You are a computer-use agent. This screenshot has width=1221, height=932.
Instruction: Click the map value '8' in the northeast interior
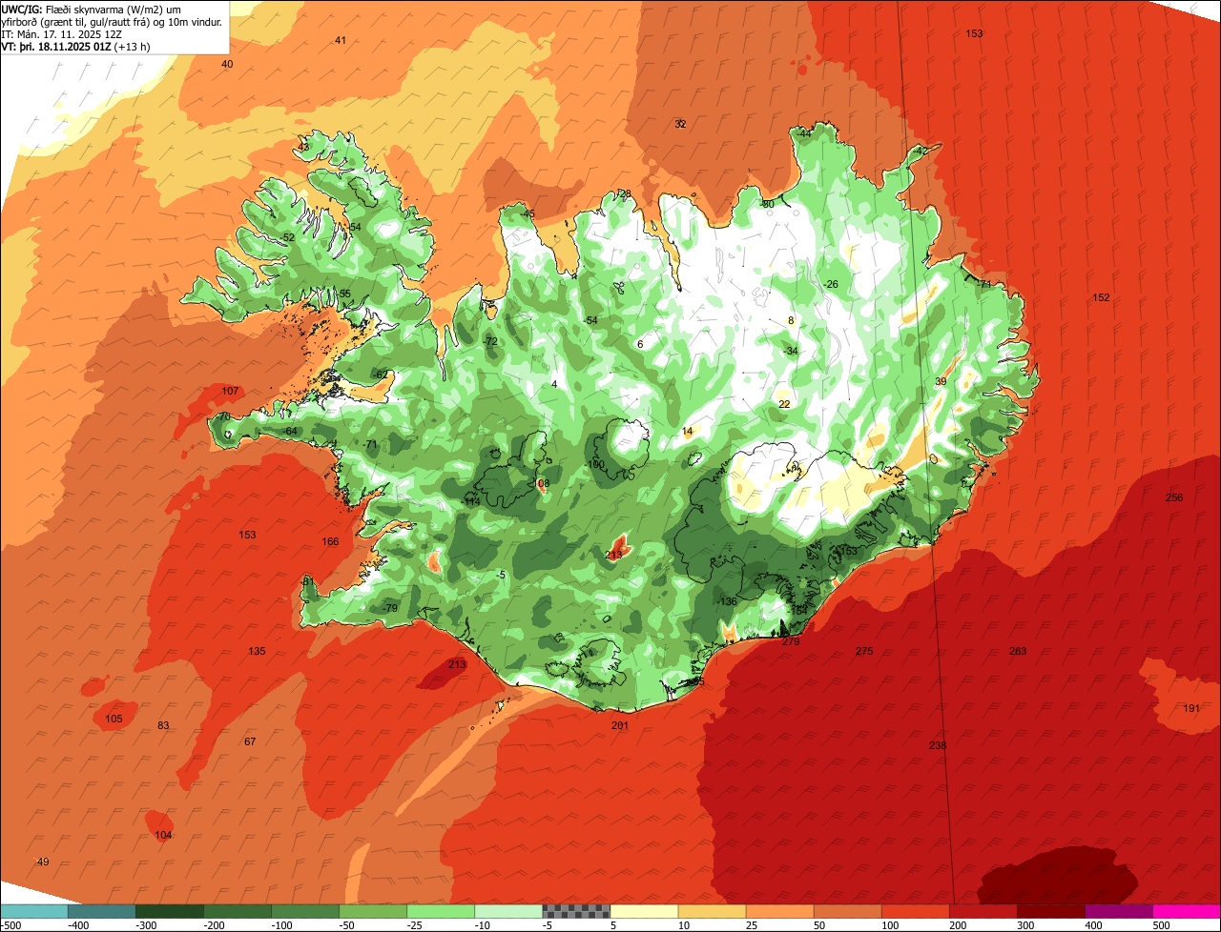[791, 320]
